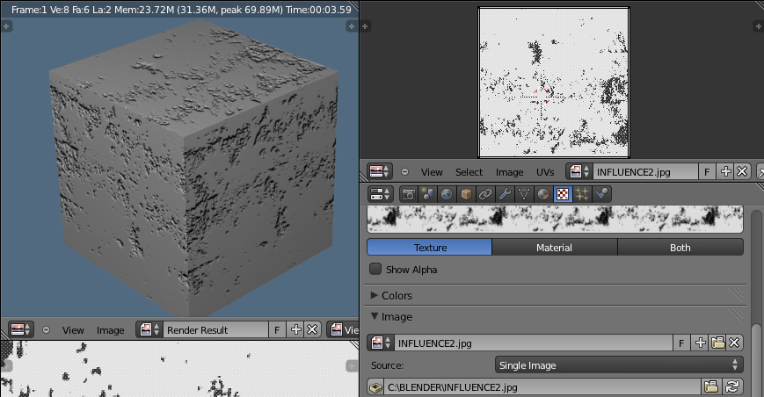Open the World properties tab (globe icon)

[x=447, y=194]
